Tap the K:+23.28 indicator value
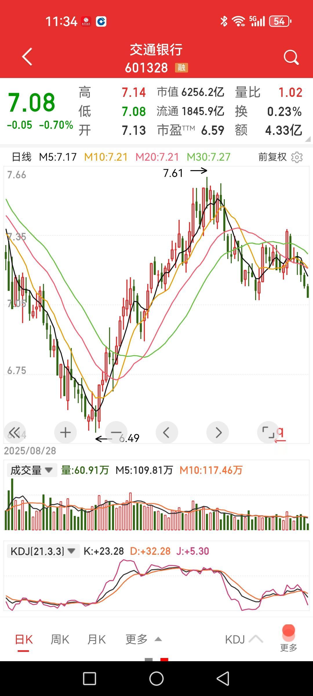 [104, 551]
